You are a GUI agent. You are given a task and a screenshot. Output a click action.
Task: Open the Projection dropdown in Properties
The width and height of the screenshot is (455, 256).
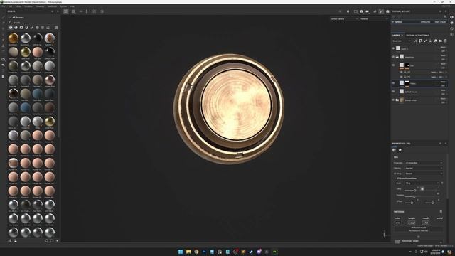point(424,163)
